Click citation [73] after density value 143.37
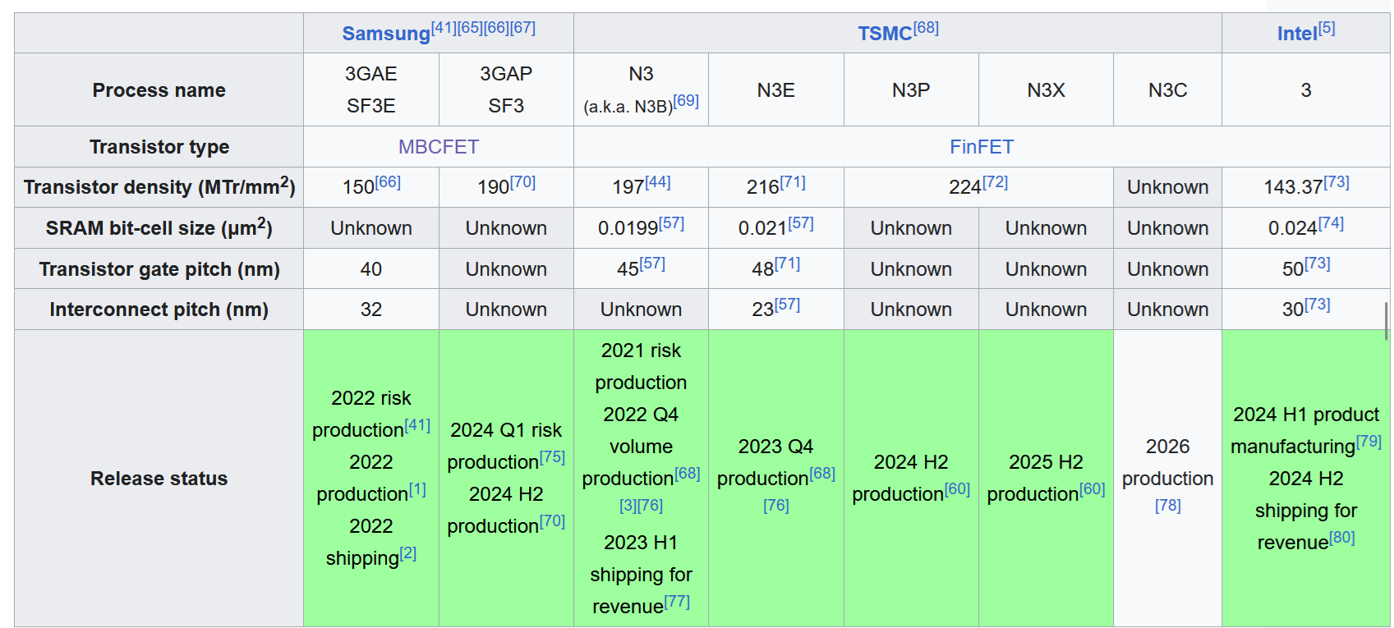 click(x=1336, y=181)
